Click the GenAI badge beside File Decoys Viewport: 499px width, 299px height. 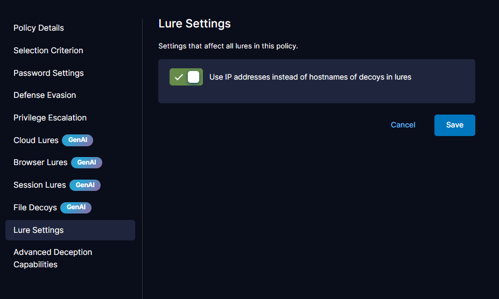click(76, 208)
